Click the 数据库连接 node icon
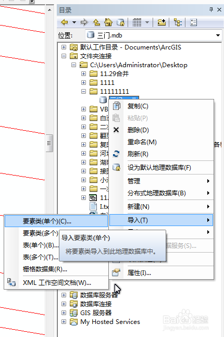Image resolution: width=224 pixels, height=337 pixels. 73,304
